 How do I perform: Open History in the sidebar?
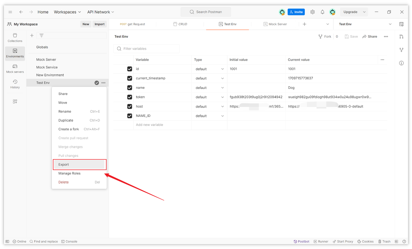click(x=15, y=84)
